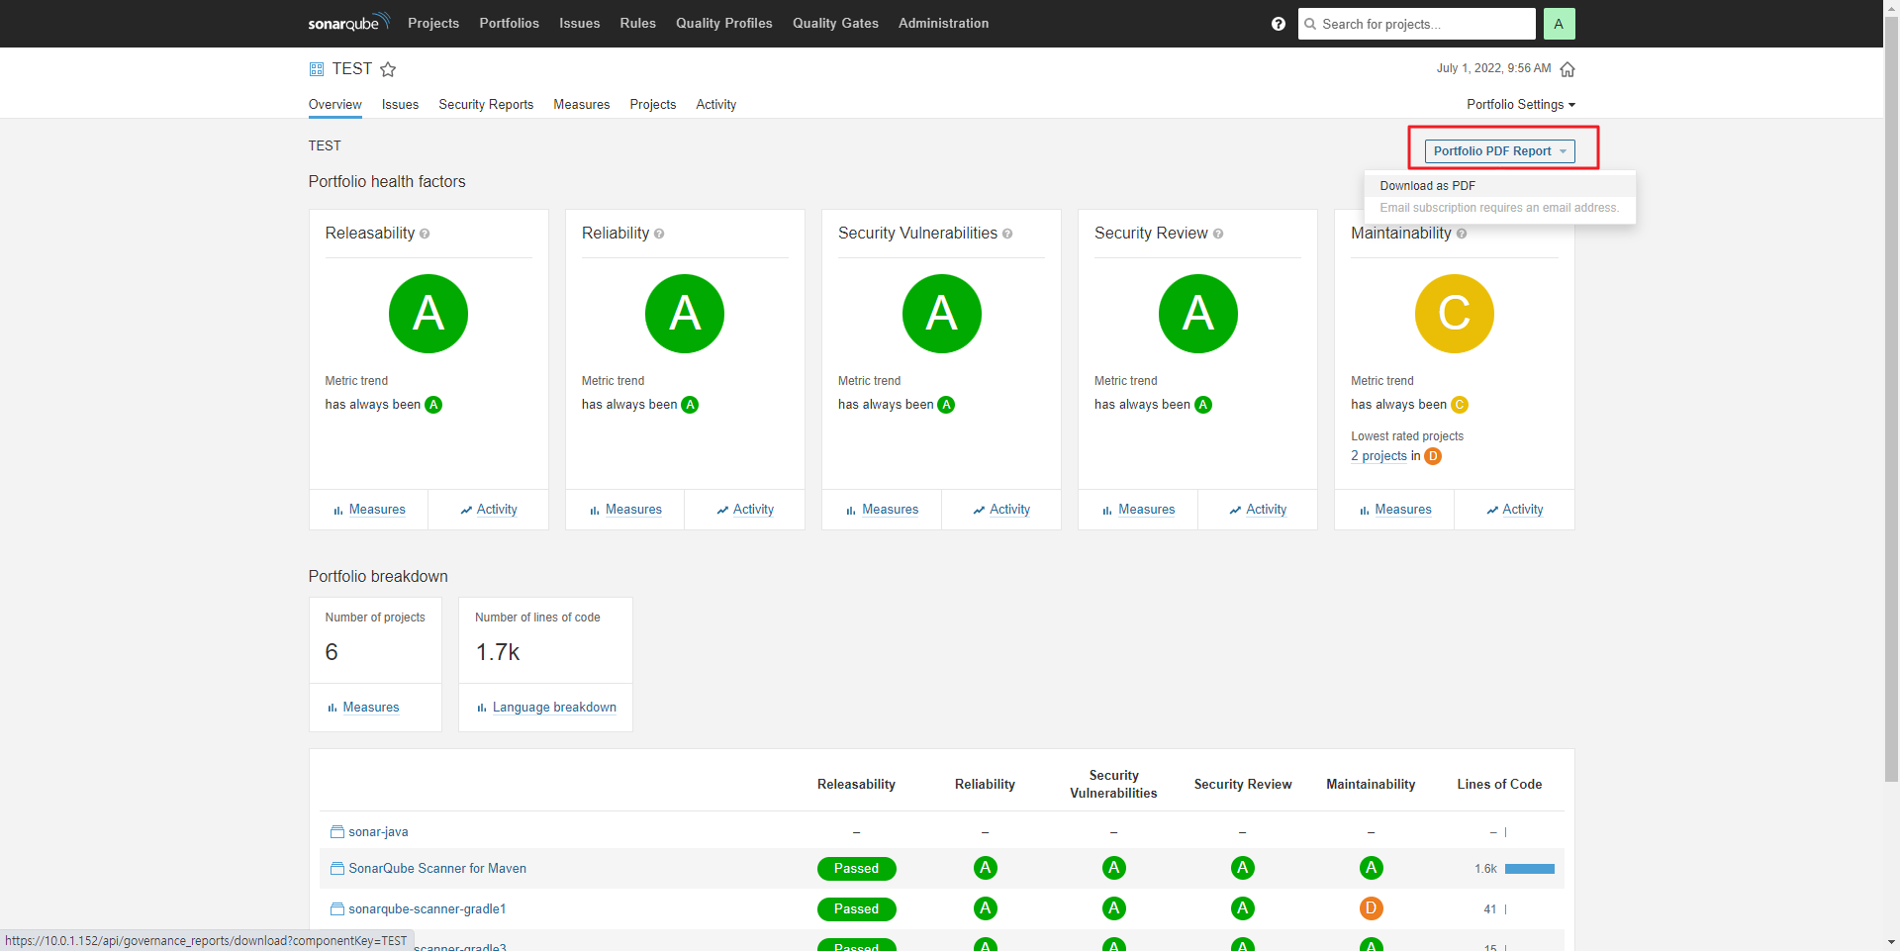Click the portfolio icon beside TEST title
Image resolution: width=1900 pixels, height=951 pixels.
tap(317, 69)
